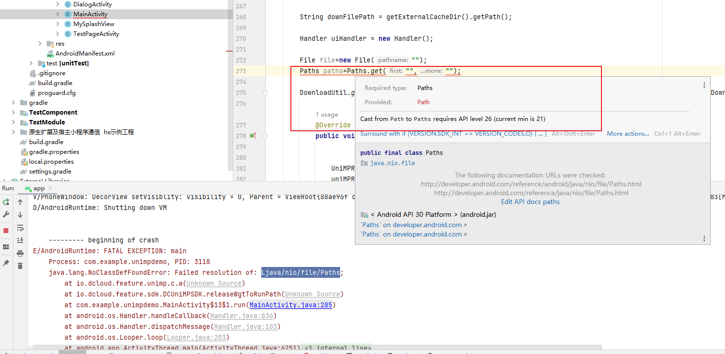Open the tooltip's upper three-dot options menu
The image size is (725, 354).
tap(704, 85)
